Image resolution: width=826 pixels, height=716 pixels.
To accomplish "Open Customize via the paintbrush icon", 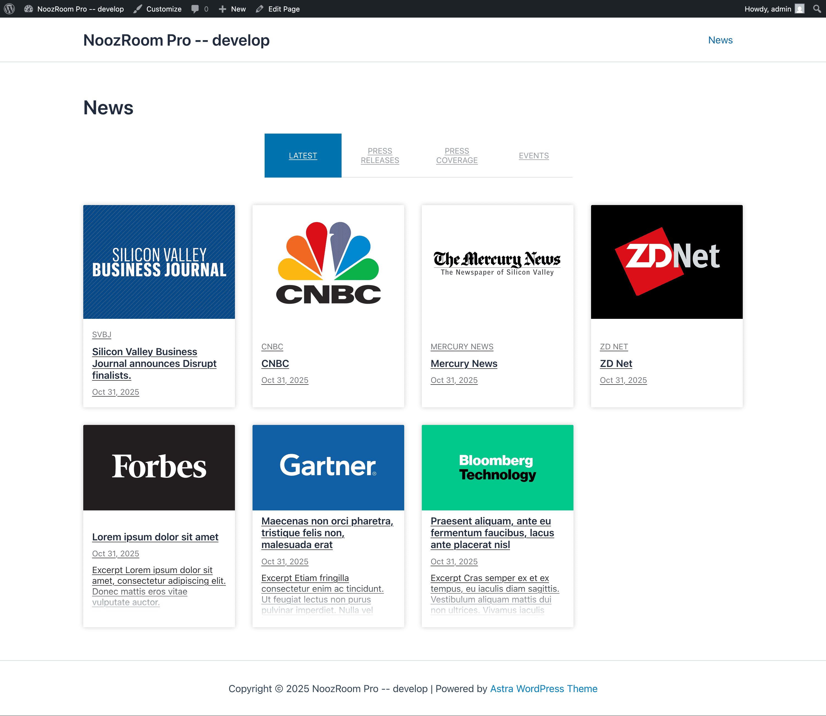I will click(138, 9).
